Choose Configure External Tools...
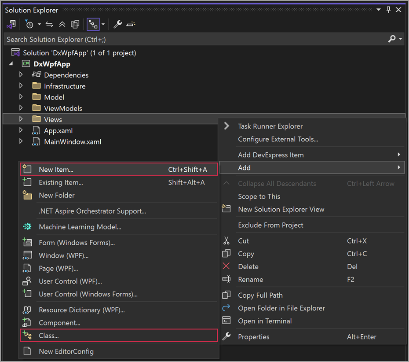Screen dimensions: 409x362 (x=312, y=139)
